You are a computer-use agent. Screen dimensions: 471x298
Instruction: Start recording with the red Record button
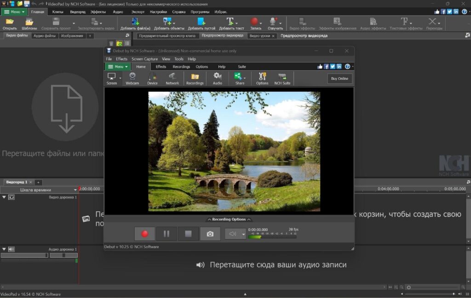click(x=144, y=234)
